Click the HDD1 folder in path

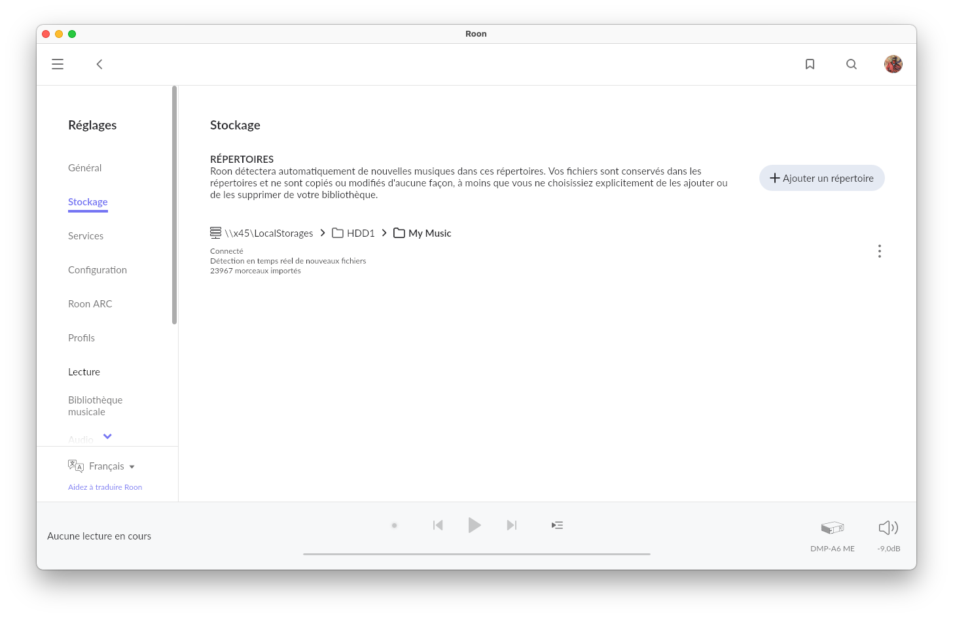[353, 233]
